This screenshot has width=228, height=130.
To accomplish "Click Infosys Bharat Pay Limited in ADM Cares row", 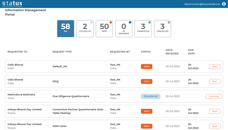I will point(25,124).
